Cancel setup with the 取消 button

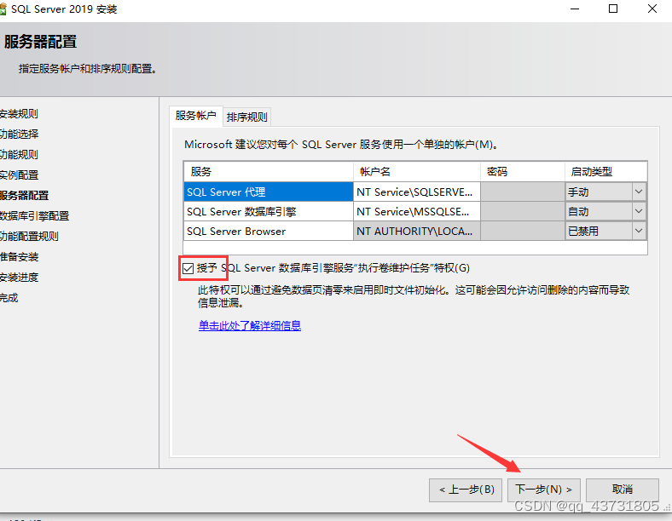pyautogui.click(x=623, y=490)
